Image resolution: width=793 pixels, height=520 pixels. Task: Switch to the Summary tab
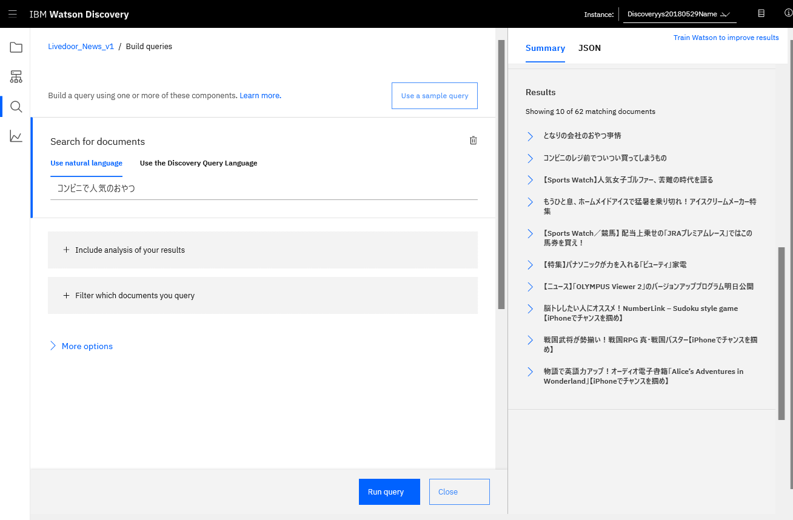(545, 48)
